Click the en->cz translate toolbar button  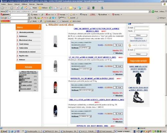pos(50,15)
